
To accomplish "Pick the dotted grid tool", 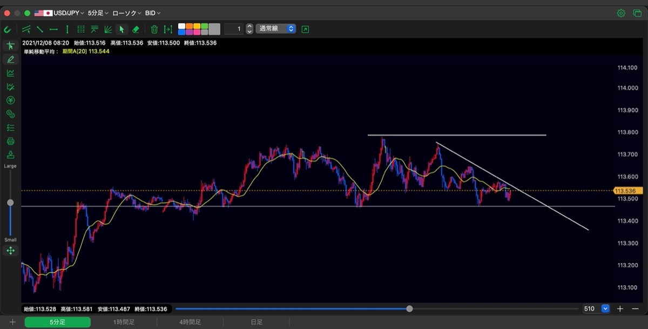I will (x=81, y=29).
